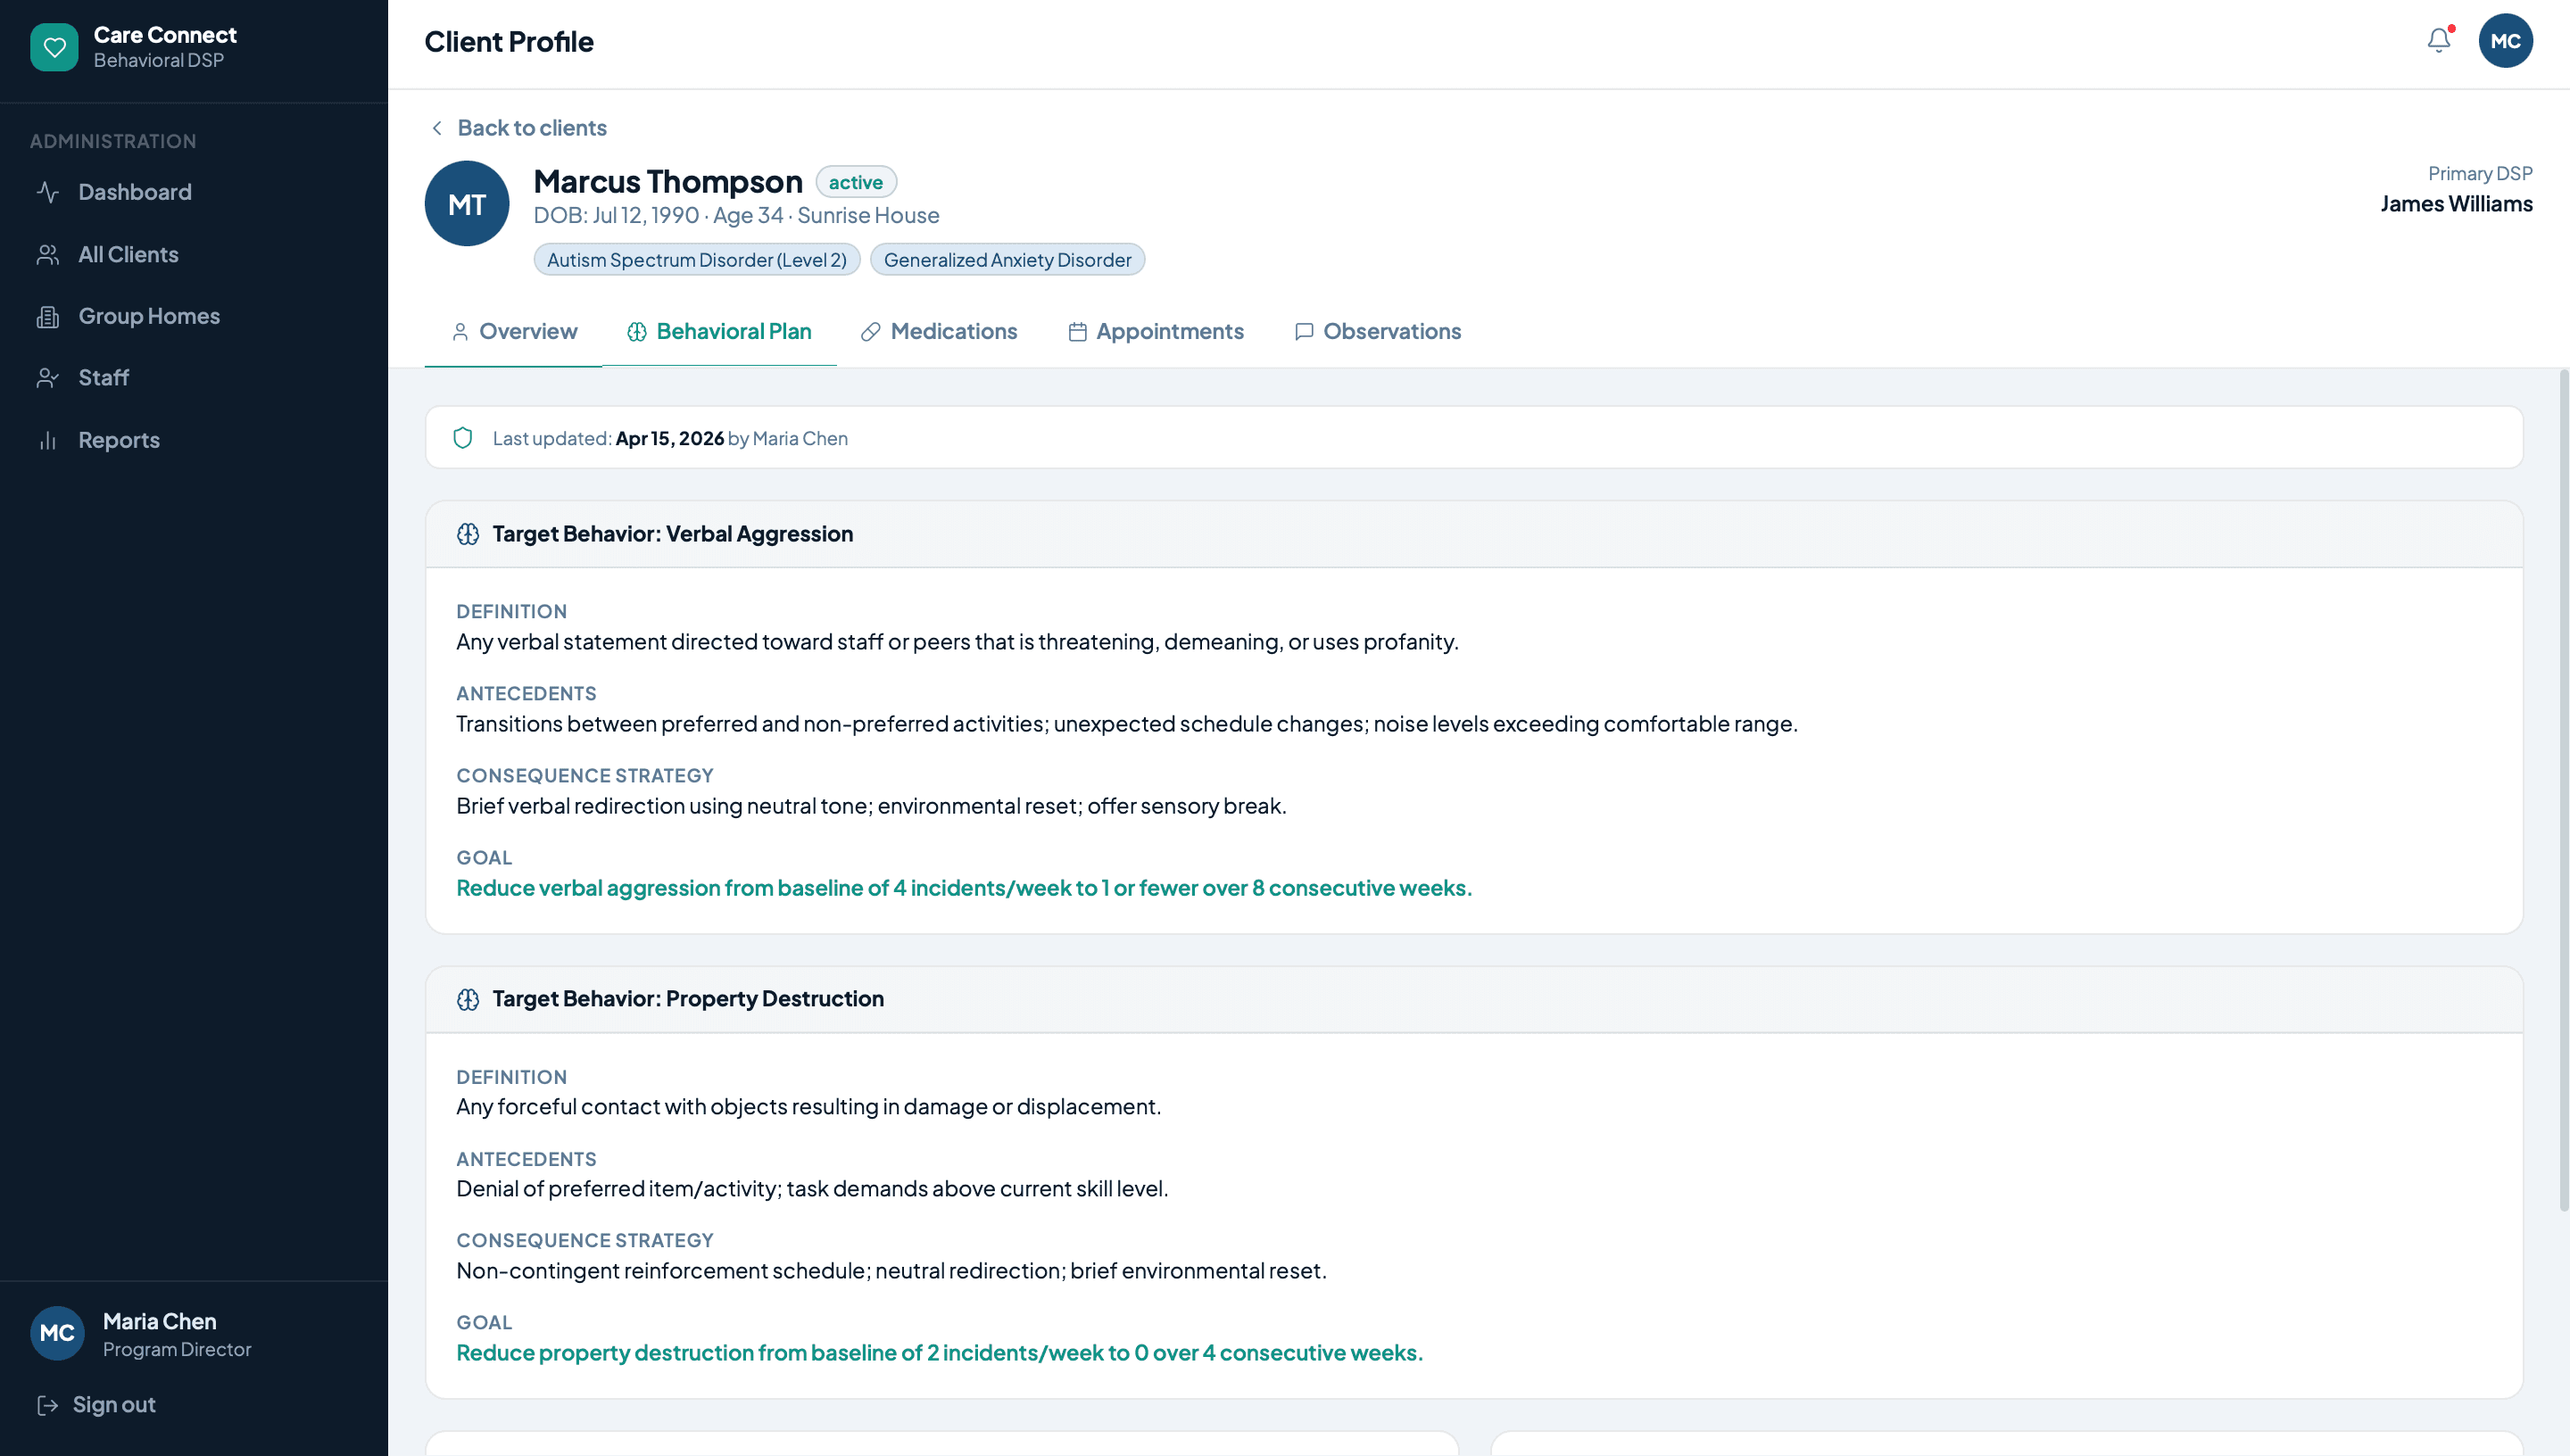This screenshot has width=2570, height=1456.
Task: Click the Staff person-check icon
Action: coord(48,378)
